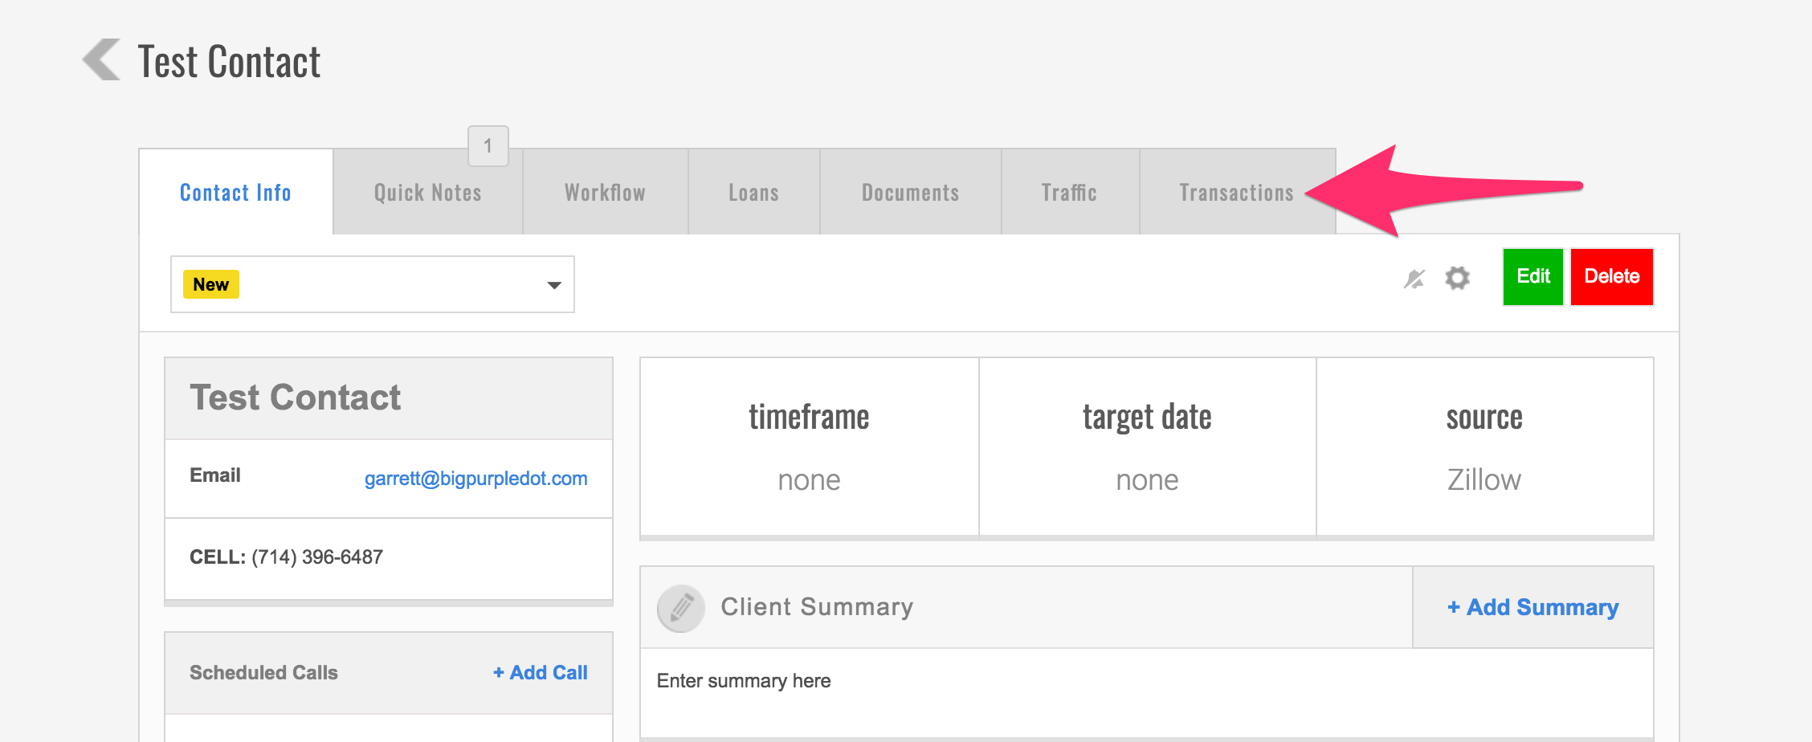The width and height of the screenshot is (1812, 742).
Task: View the Traffic tab
Action: [1069, 194]
